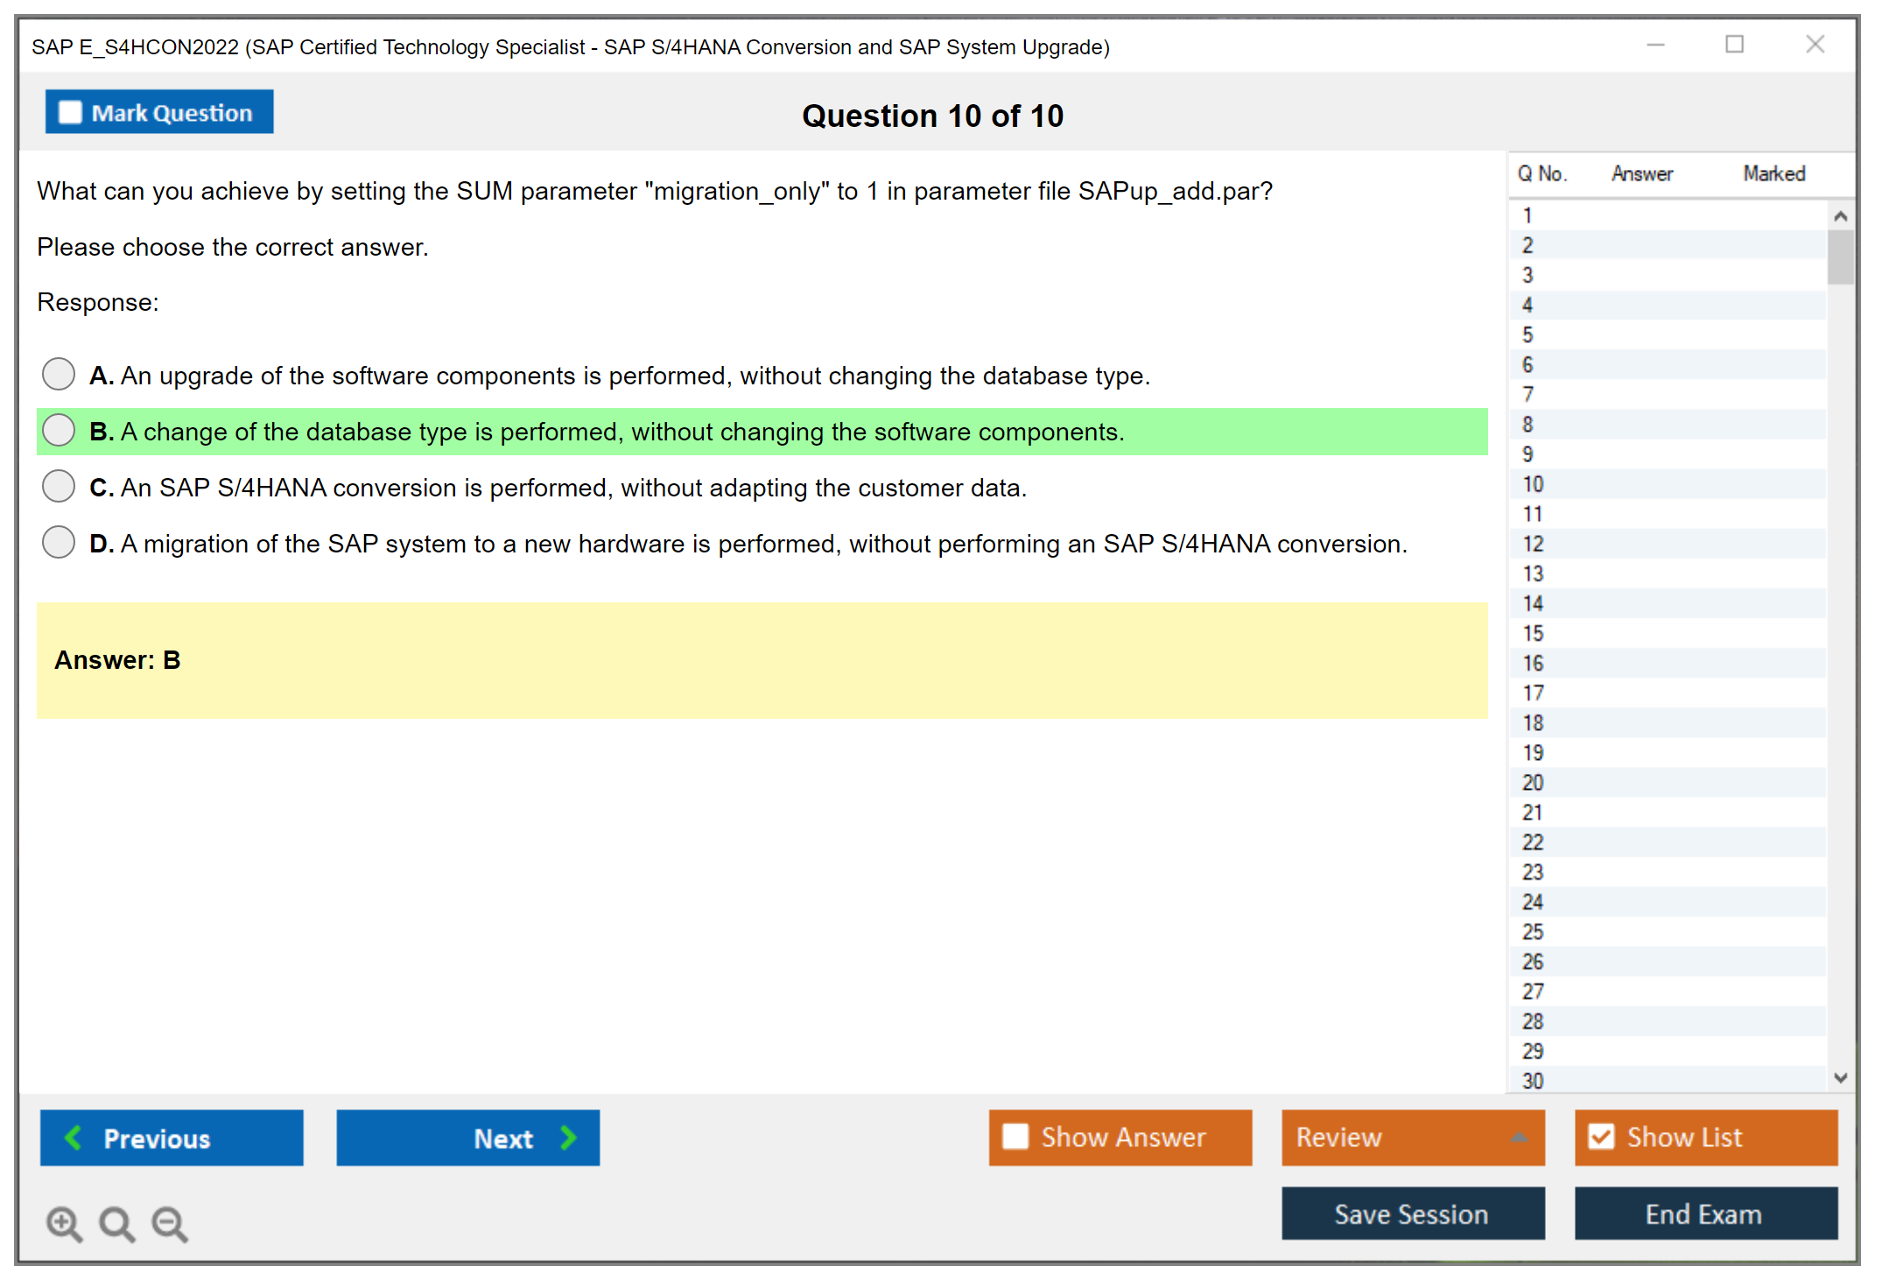1882x1287 pixels.
Task: Close the exam window
Action: coord(1815,45)
